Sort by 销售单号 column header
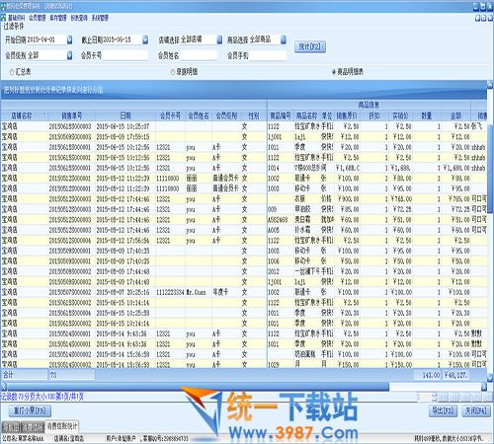The height and width of the screenshot is (444, 494). (71, 115)
